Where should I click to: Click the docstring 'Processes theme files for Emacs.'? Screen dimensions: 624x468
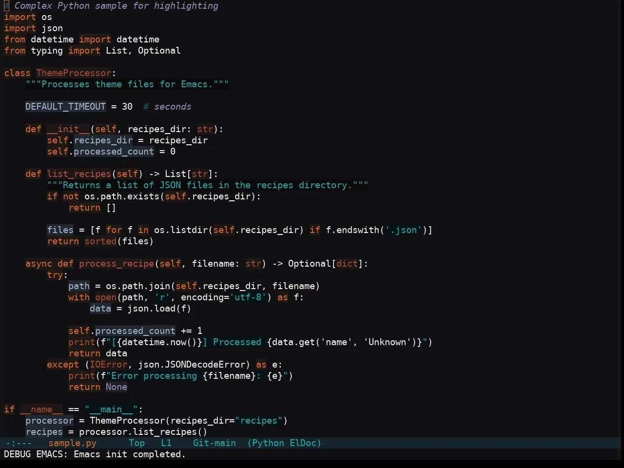127,84
